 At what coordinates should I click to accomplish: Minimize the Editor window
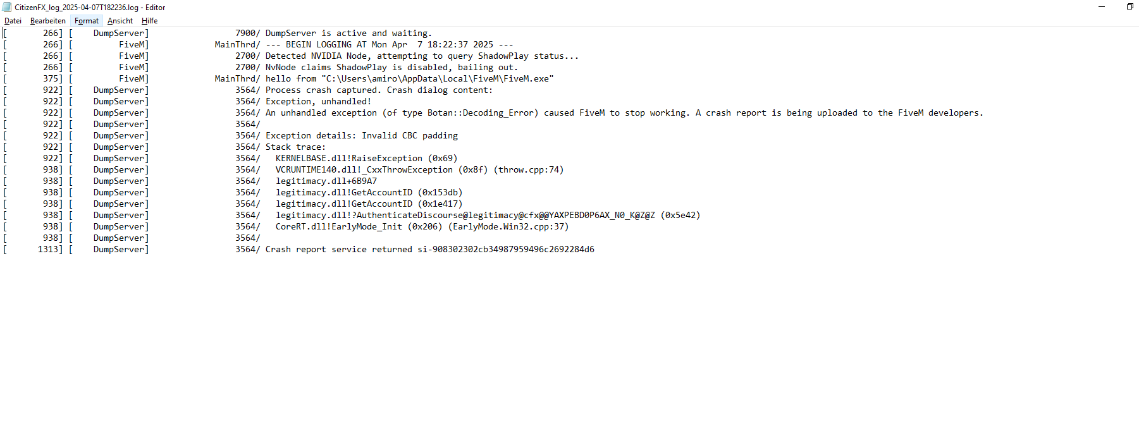pyautogui.click(x=1102, y=6)
